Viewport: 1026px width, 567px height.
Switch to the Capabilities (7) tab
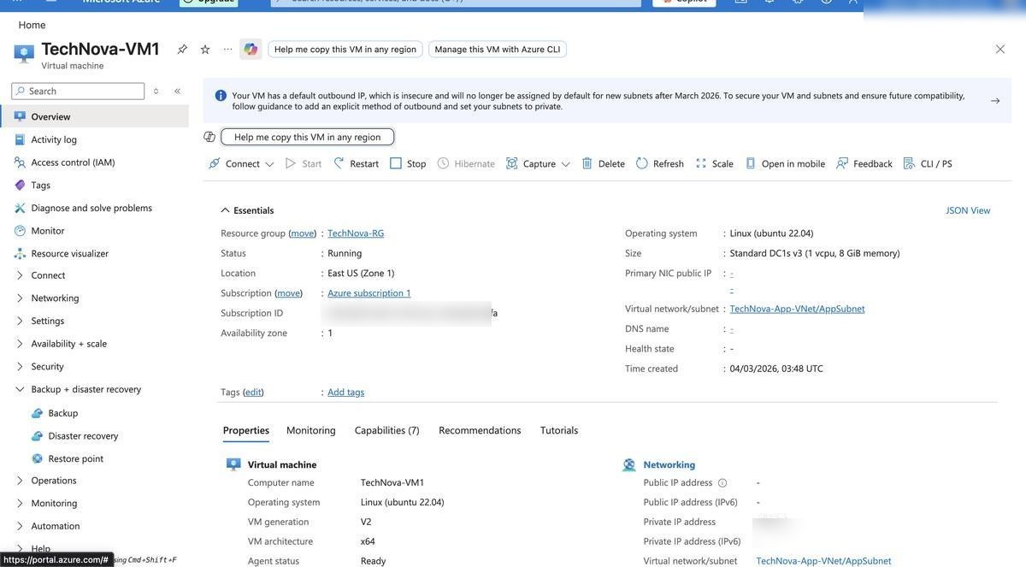[x=387, y=430]
